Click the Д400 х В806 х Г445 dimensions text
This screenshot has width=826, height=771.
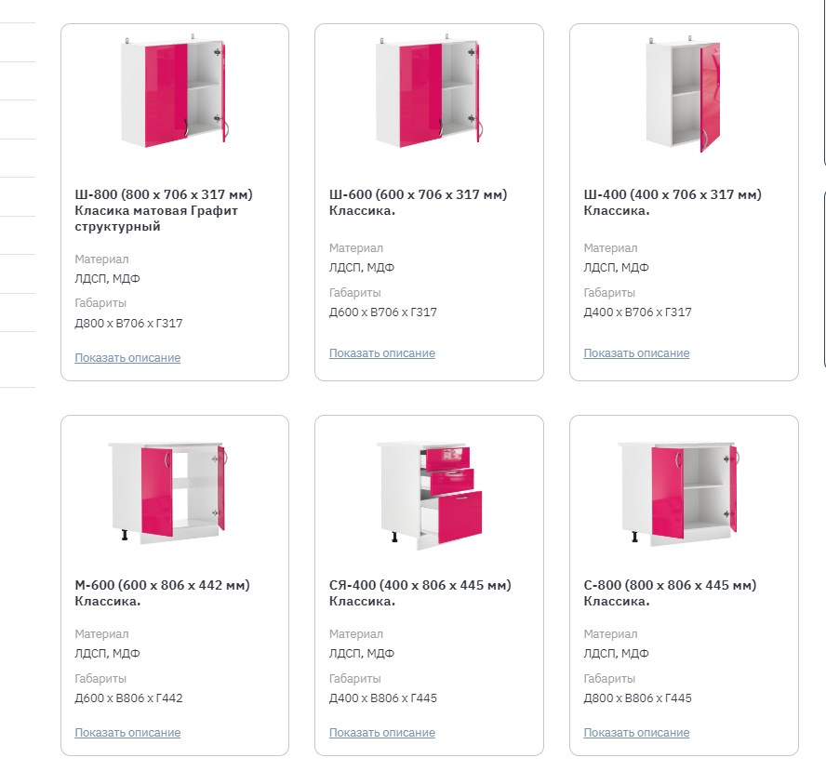click(x=383, y=698)
